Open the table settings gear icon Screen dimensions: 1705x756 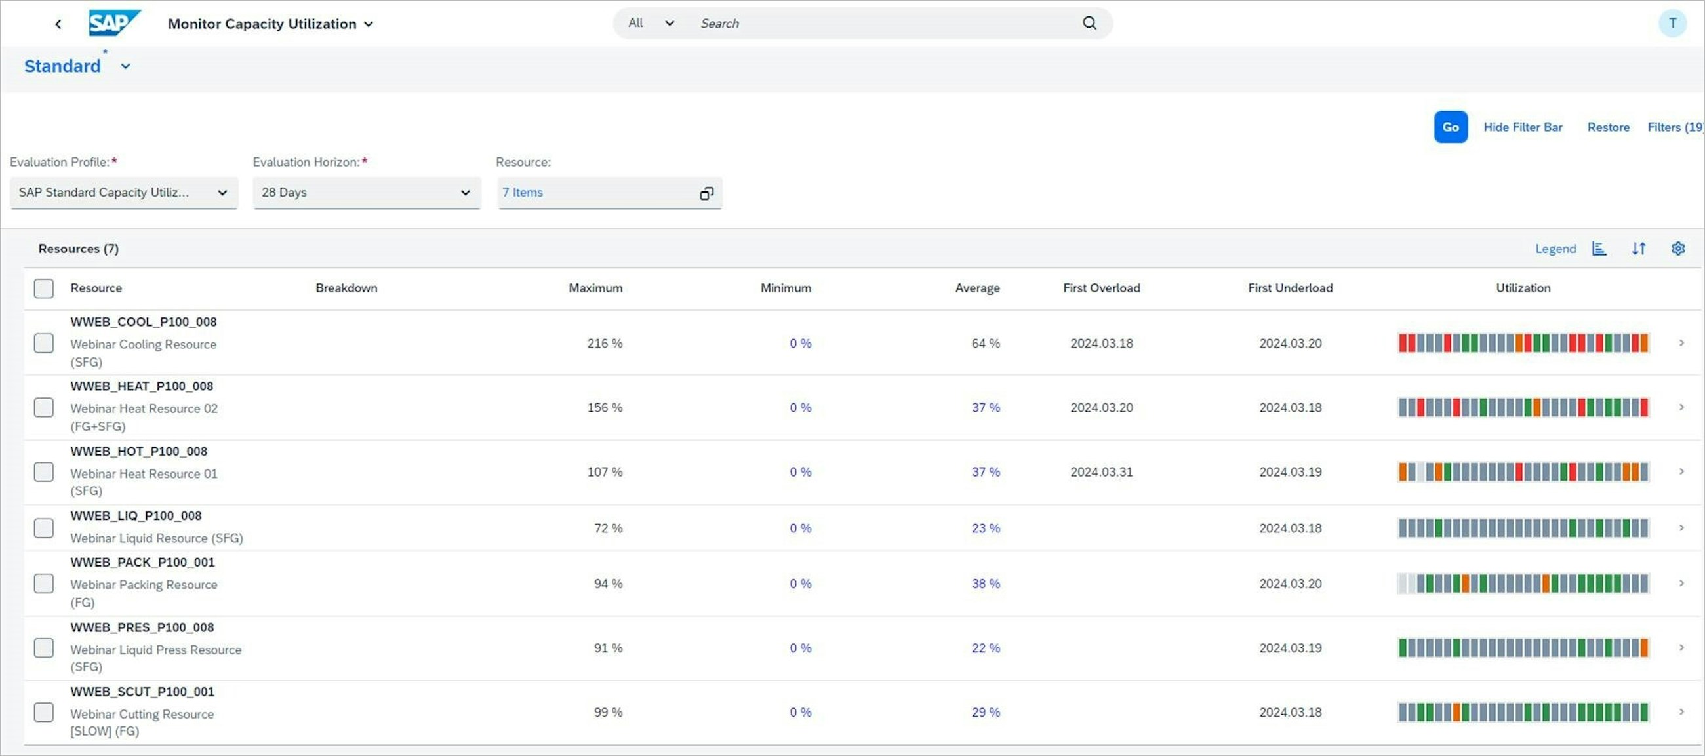[1677, 249]
